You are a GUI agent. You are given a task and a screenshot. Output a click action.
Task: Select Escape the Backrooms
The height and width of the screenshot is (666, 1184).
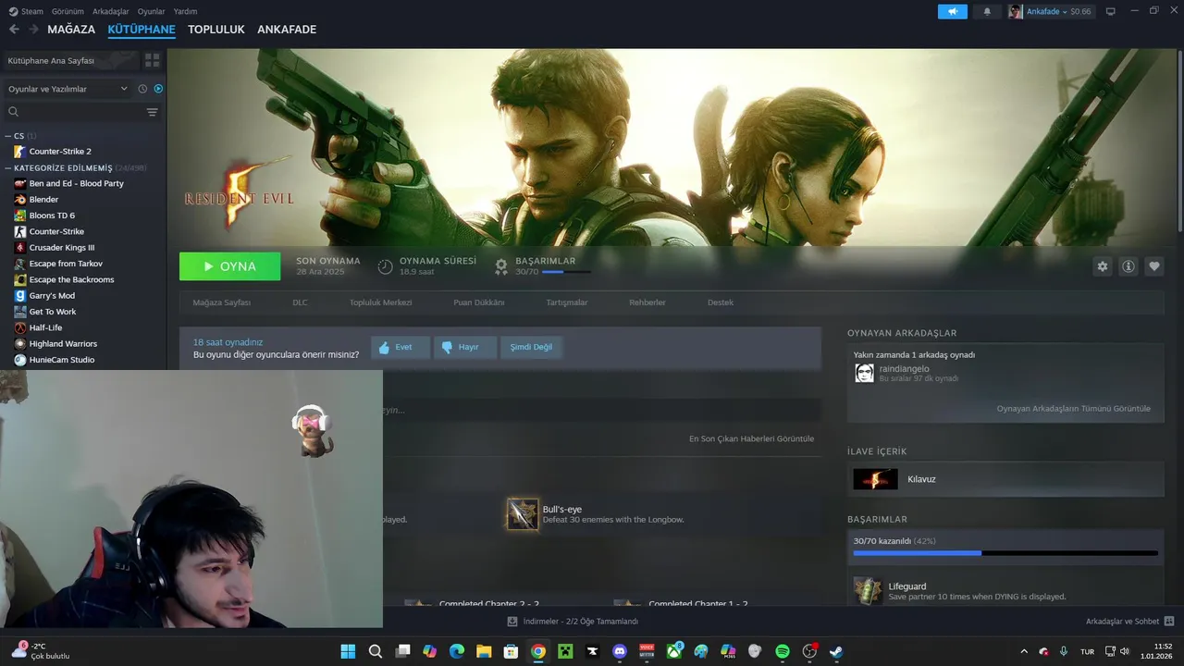click(x=71, y=279)
